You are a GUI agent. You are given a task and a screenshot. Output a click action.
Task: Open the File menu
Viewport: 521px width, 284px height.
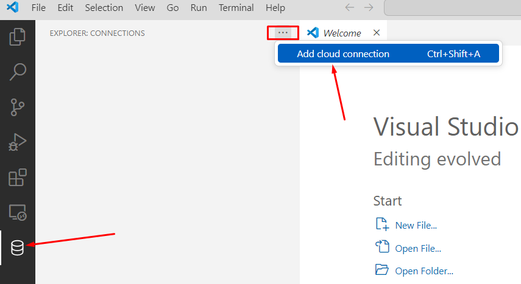pyautogui.click(x=38, y=7)
